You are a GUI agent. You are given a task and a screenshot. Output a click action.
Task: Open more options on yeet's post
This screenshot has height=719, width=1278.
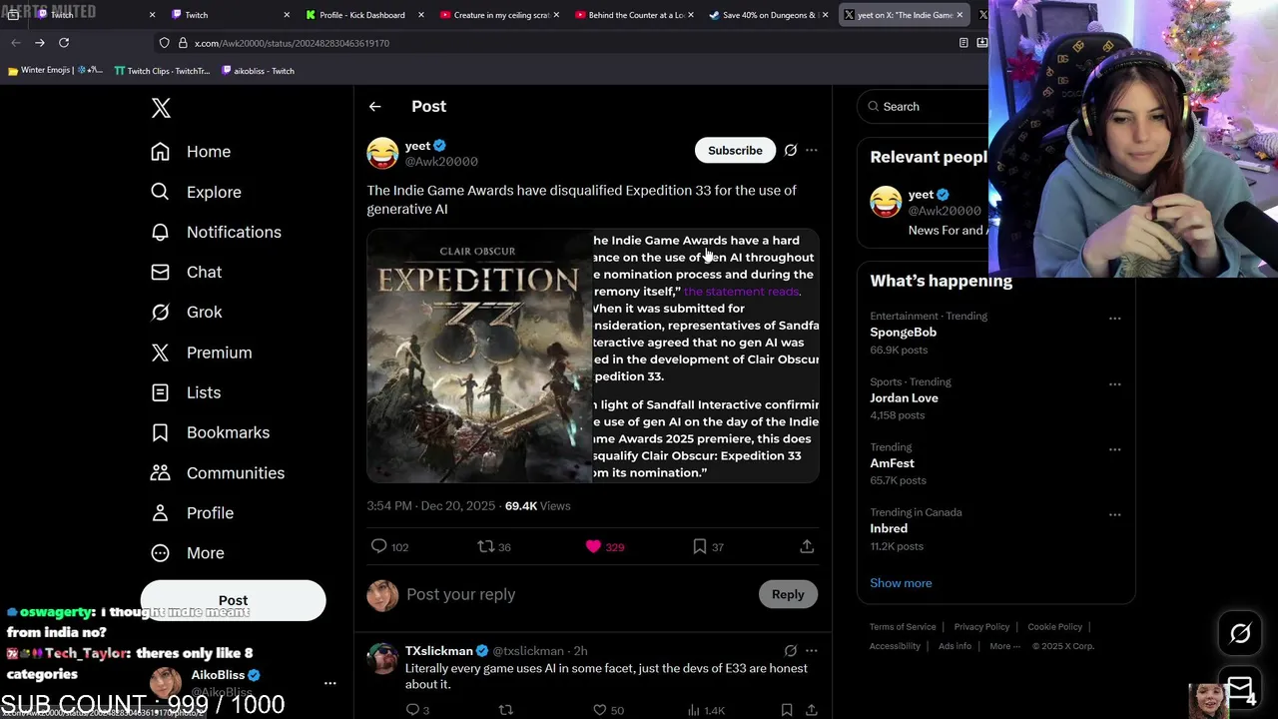pos(812,150)
